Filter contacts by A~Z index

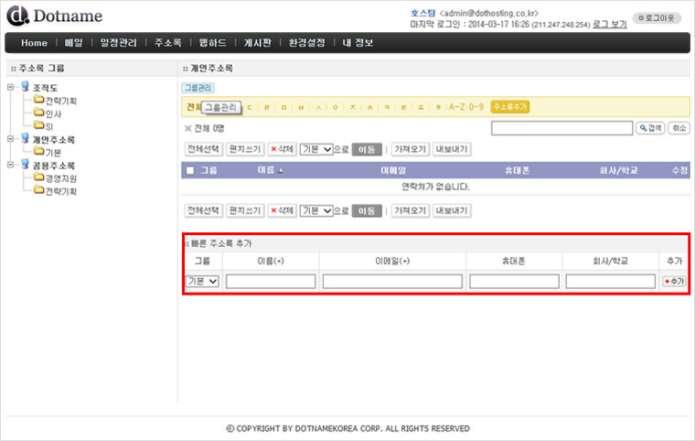pos(455,107)
